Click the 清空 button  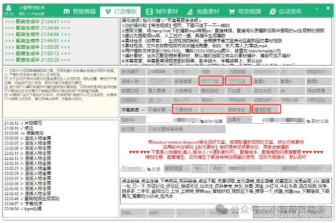point(217,168)
